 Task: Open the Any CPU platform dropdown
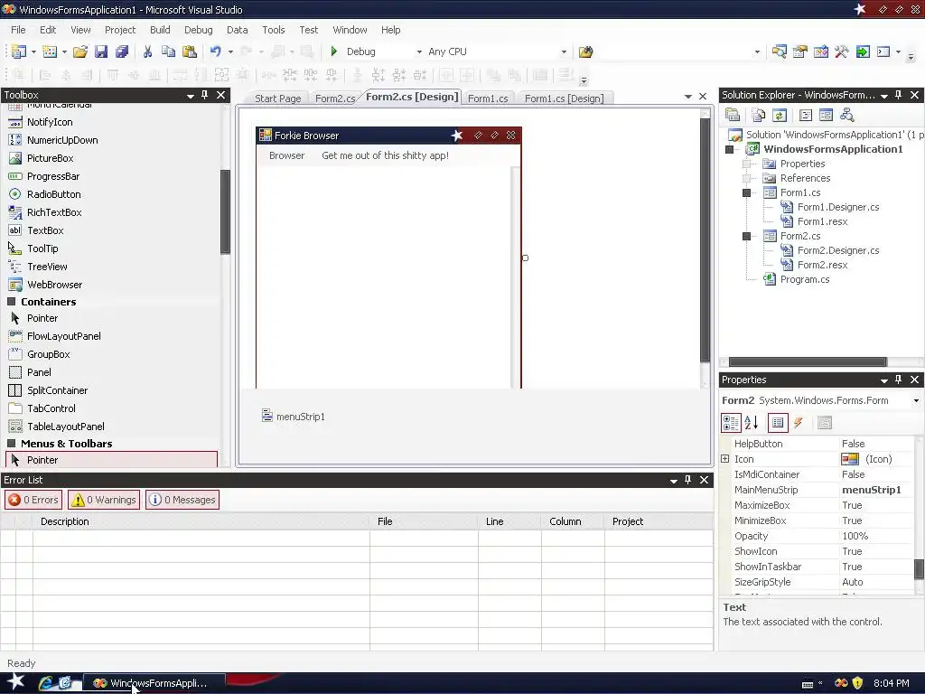pyautogui.click(x=564, y=52)
